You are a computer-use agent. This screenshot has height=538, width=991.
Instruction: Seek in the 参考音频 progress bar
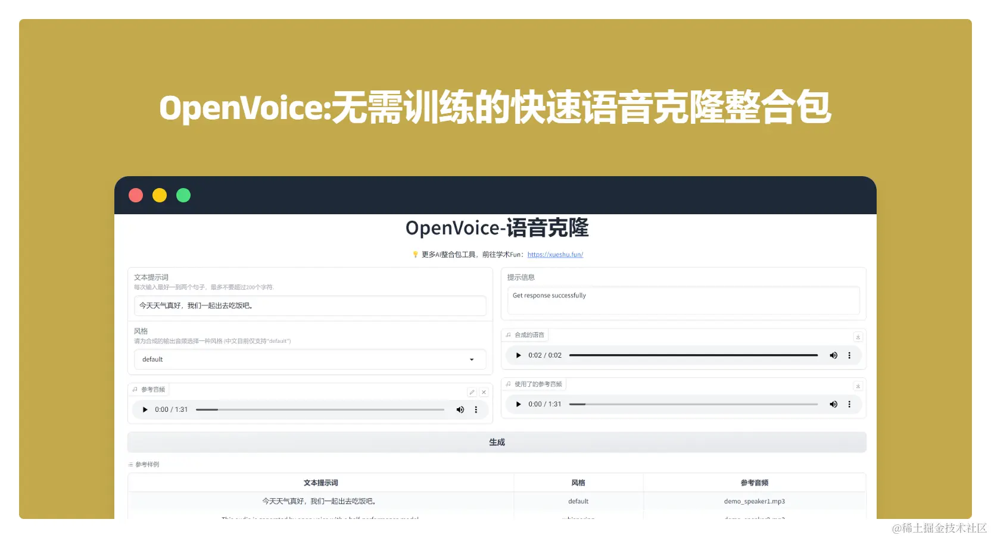[x=320, y=409]
